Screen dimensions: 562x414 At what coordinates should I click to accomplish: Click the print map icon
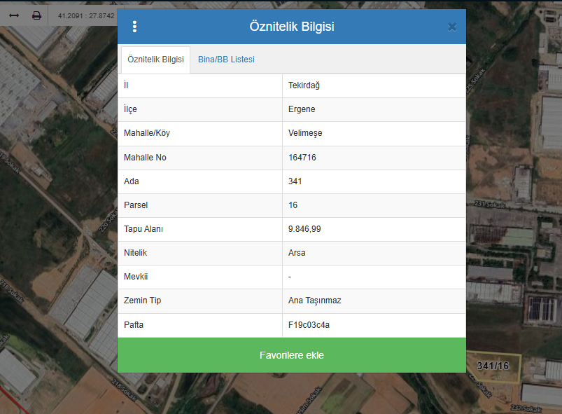[x=36, y=15]
